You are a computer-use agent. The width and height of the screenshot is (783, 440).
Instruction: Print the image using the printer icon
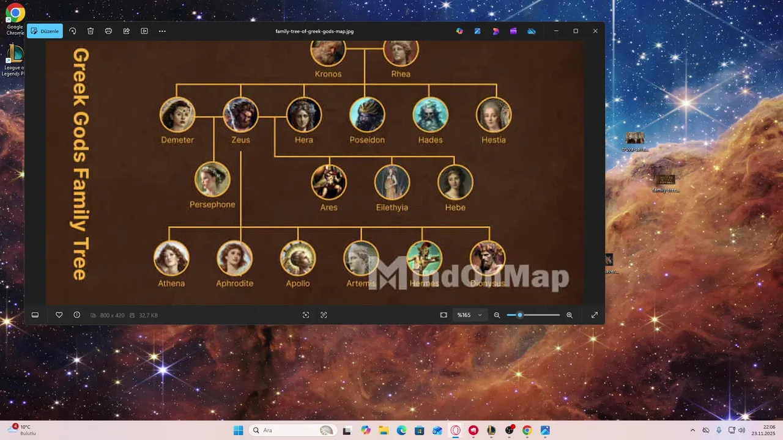[x=108, y=31]
